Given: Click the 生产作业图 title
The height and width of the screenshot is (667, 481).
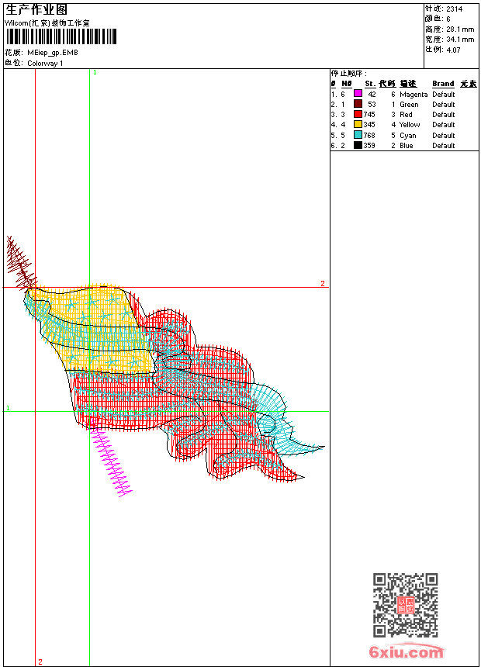Looking at the screenshot, I should pyautogui.click(x=37, y=9).
